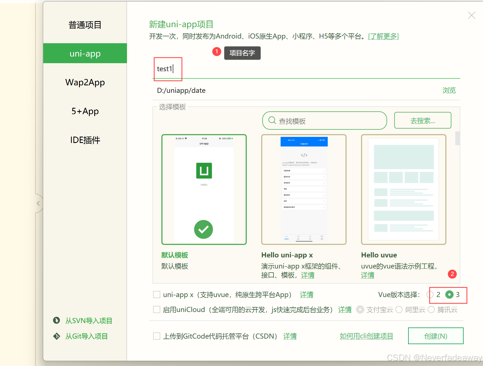The image size is (483, 366).
Task: Enable the 启用uniCloud checkbox
Action: [x=157, y=309]
